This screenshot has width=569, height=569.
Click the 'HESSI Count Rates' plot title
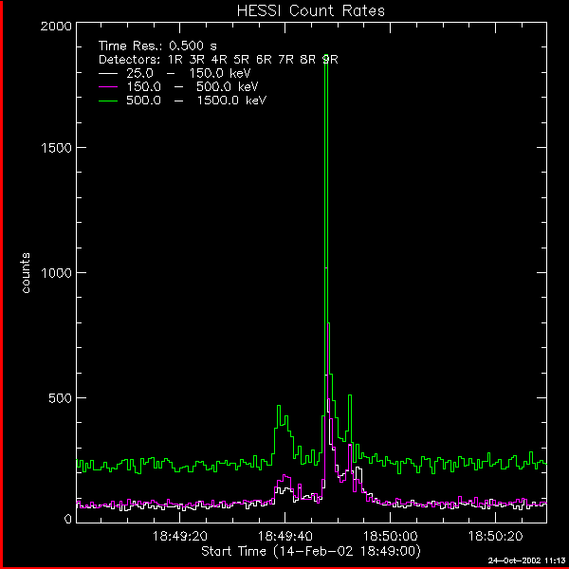coord(311,10)
